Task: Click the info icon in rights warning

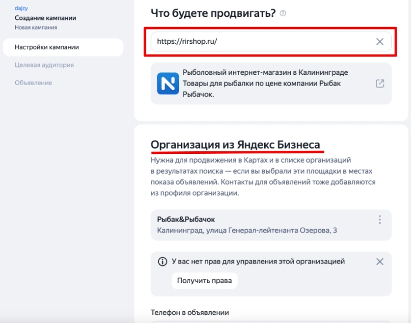Action: (x=163, y=261)
